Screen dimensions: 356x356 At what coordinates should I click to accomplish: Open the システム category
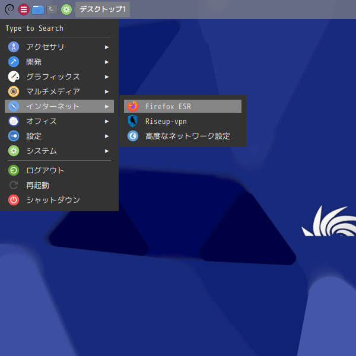pyautogui.click(x=59, y=151)
